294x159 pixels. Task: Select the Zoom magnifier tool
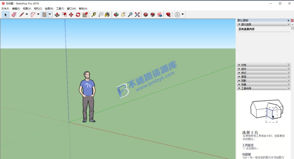coord(130,15)
